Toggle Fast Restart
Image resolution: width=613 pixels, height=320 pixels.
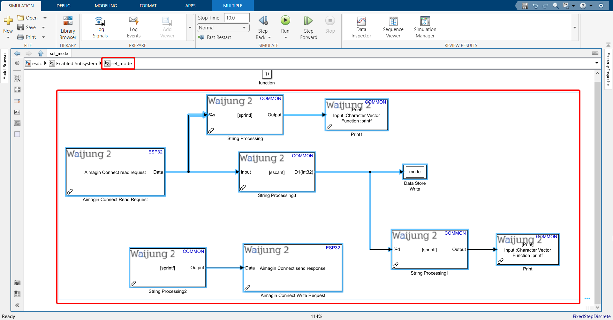point(215,37)
